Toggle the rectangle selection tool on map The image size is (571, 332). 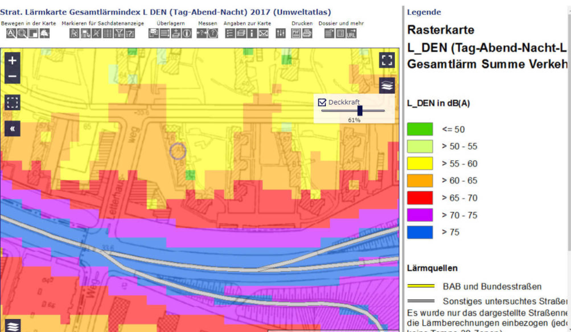point(12,102)
